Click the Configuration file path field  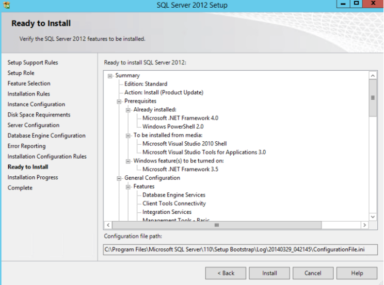240,249
